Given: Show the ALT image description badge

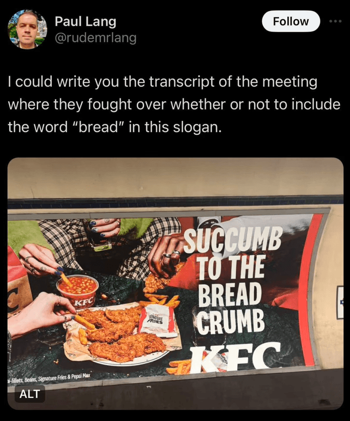Looking at the screenshot, I should (x=30, y=394).
